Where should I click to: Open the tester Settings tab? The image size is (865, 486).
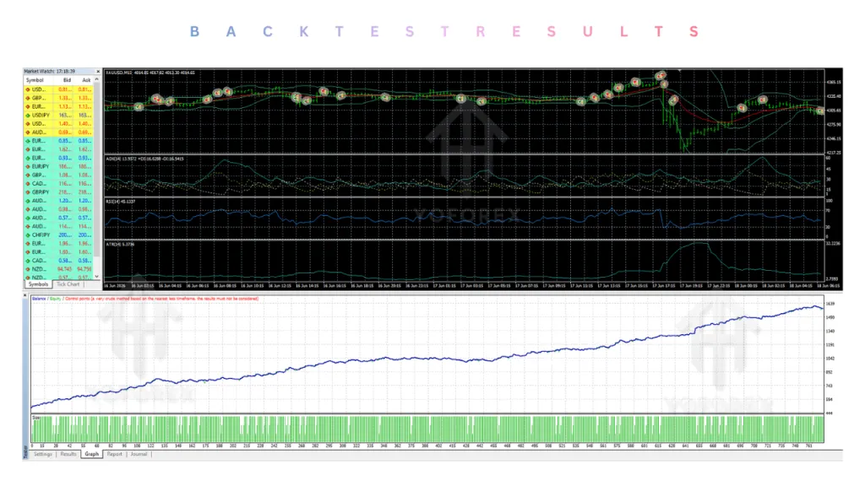pos(42,454)
